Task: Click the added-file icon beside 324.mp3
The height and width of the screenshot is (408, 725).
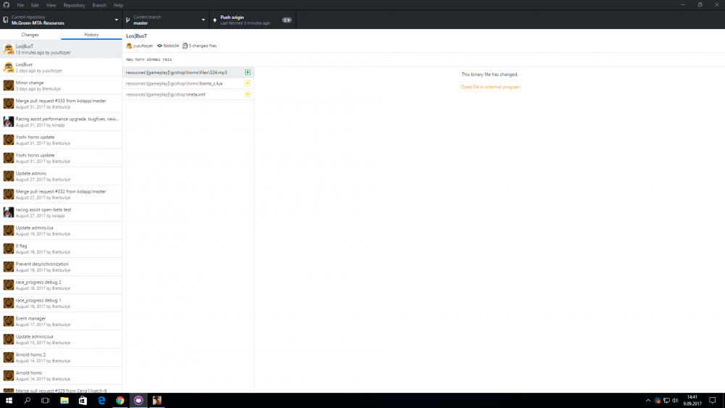Action: click(x=248, y=72)
